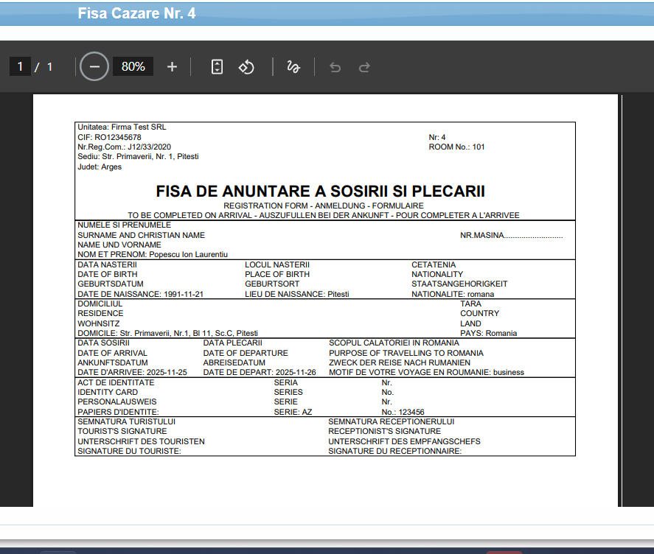This screenshot has height=554, width=654.
Task: Zoom in using the plus icon
Action: click(172, 66)
